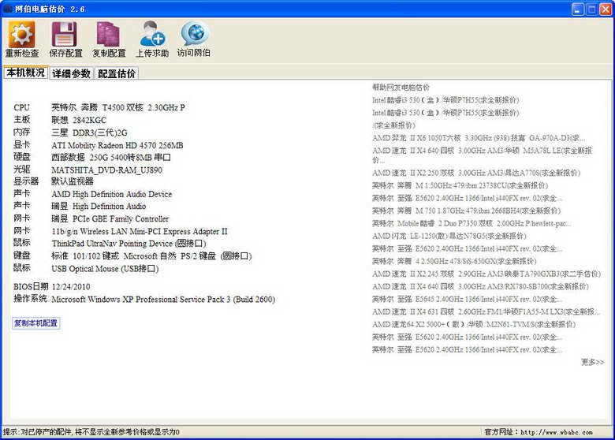
Task: Open the 奔腾 M 1.50GHz ibm listing
Action: coord(460,185)
